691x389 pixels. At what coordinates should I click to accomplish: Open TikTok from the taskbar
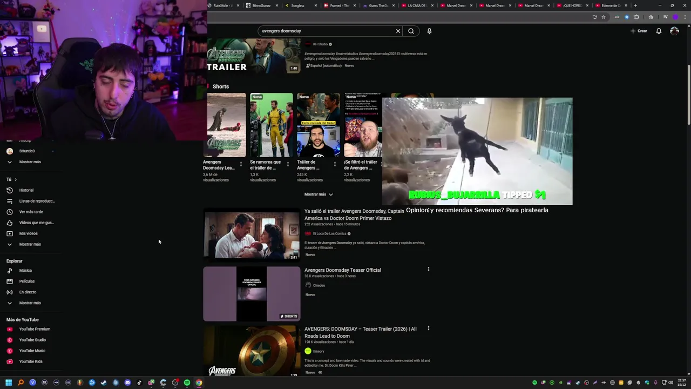[x=139, y=383]
